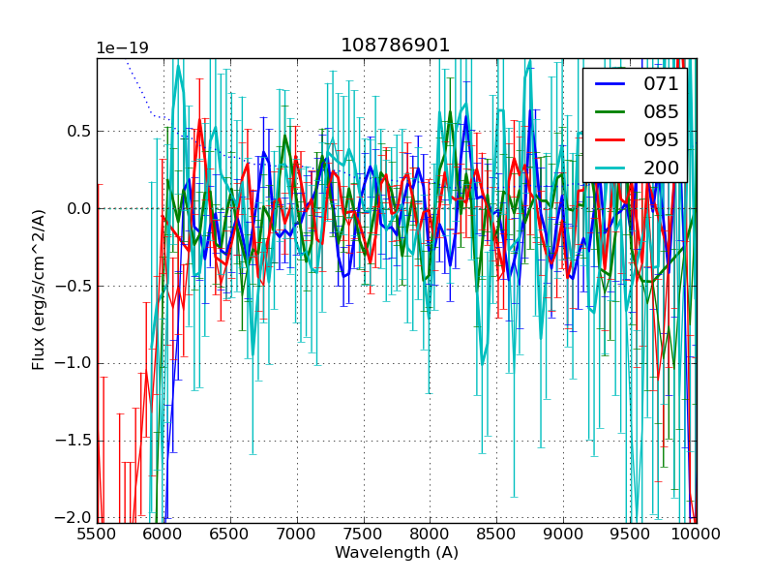Click the 10000 x-axis tick label
This screenshot has height=581, width=774.
697,534
